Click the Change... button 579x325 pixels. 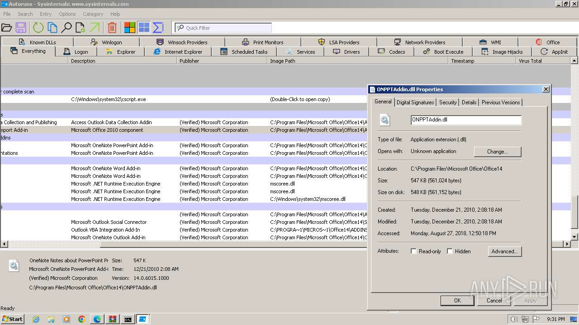pyautogui.click(x=498, y=152)
